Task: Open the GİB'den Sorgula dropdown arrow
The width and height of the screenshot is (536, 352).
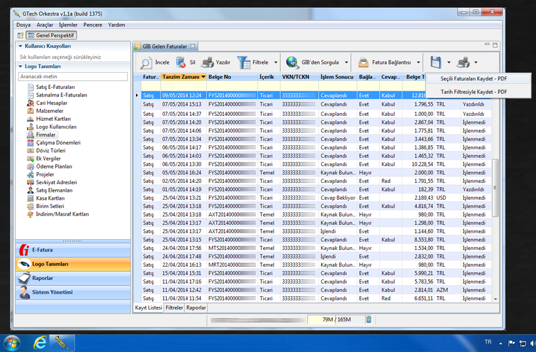Action: coord(346,63)
